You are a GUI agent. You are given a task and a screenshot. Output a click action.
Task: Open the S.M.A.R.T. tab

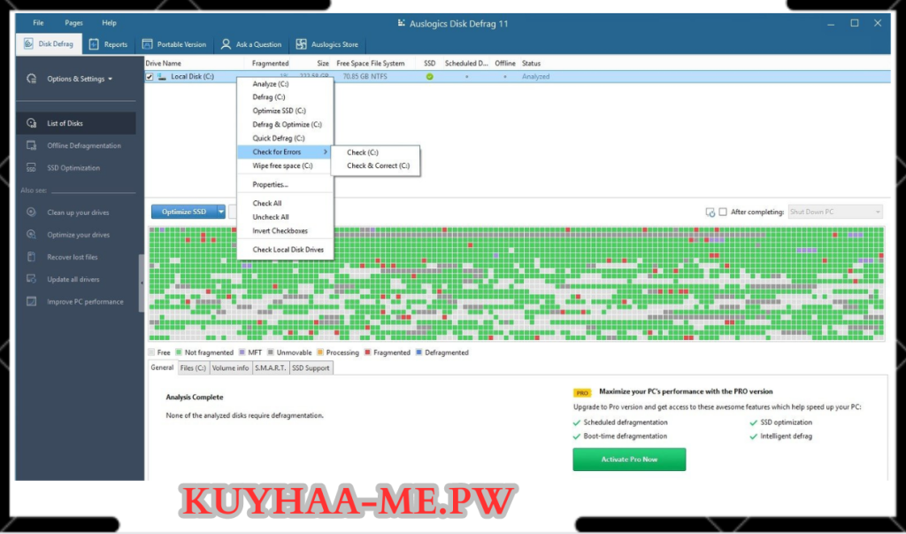[x=271, y=368]
